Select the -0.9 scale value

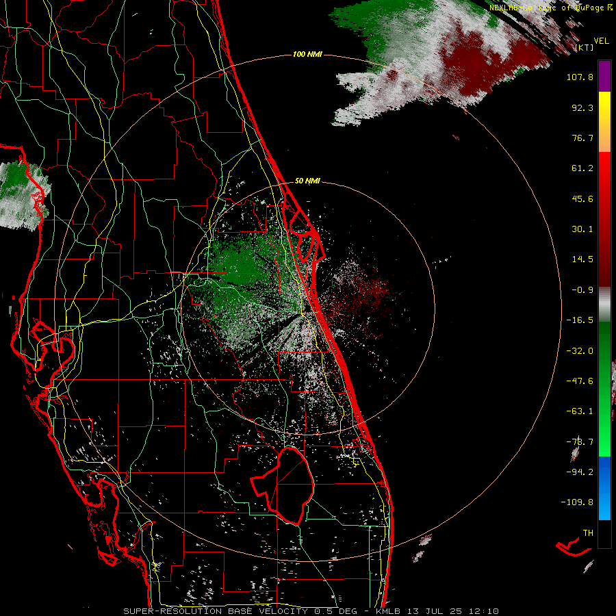(x=582, y=290)
